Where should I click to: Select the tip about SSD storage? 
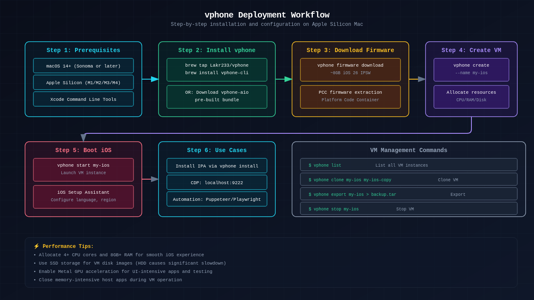coord(130,263)
